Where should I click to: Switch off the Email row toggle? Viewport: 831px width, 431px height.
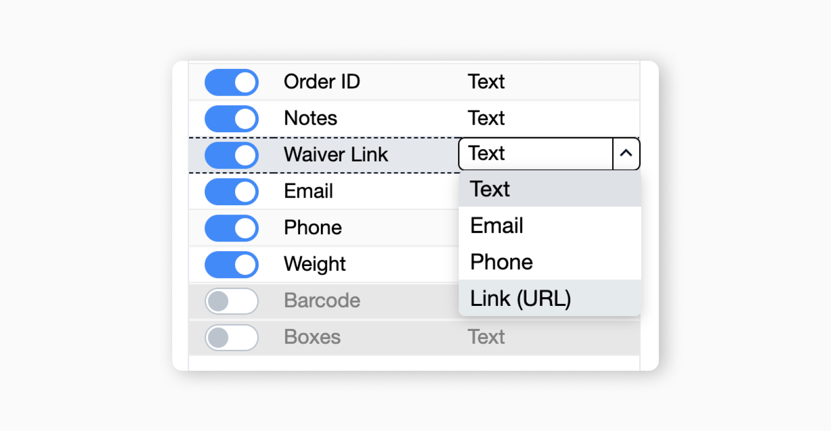coord(232,192)
